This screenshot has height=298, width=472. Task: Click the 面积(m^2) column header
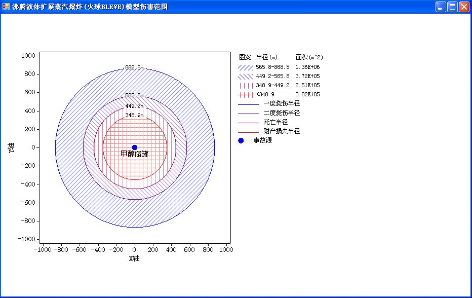(x=309, y=57)
